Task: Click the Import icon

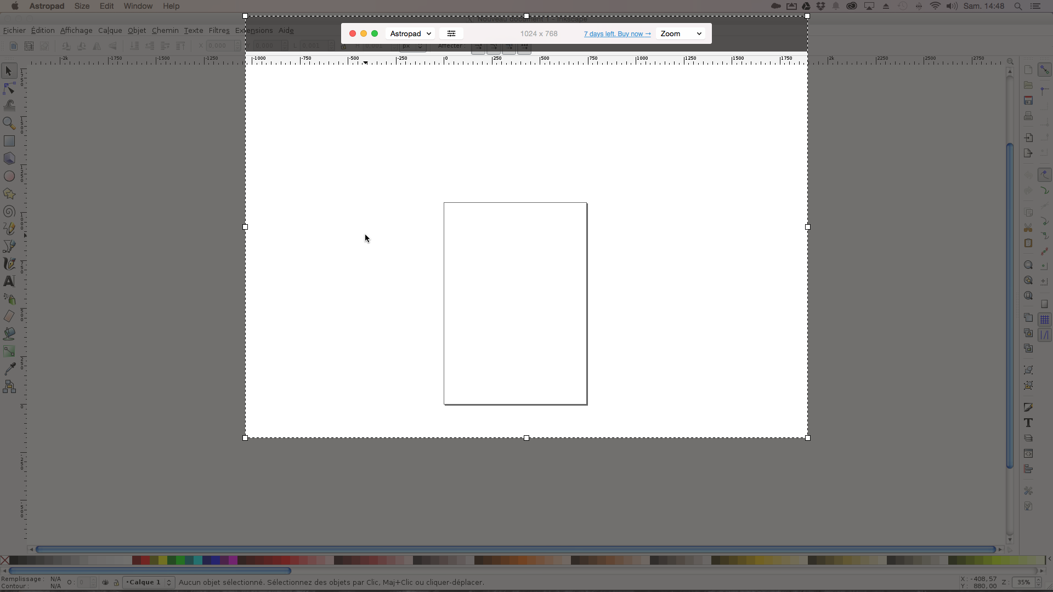Action: [1028, 138]
